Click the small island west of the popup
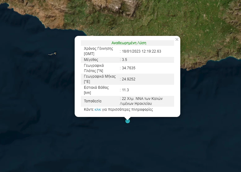 [52, 54]
